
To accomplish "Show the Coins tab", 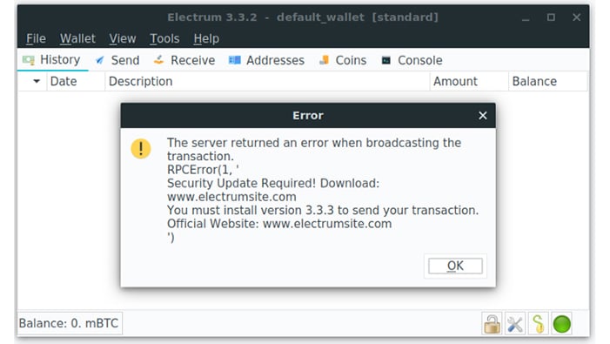I will pyautogui.click(x=343, y=60).
